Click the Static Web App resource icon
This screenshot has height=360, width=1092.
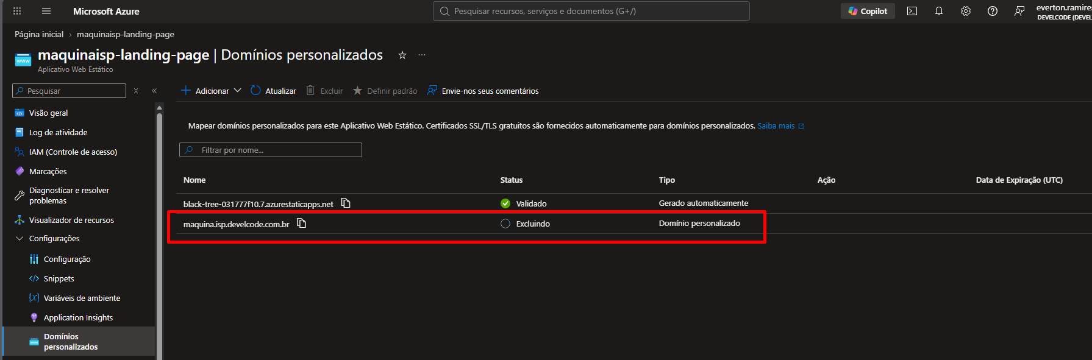[23, 59]
